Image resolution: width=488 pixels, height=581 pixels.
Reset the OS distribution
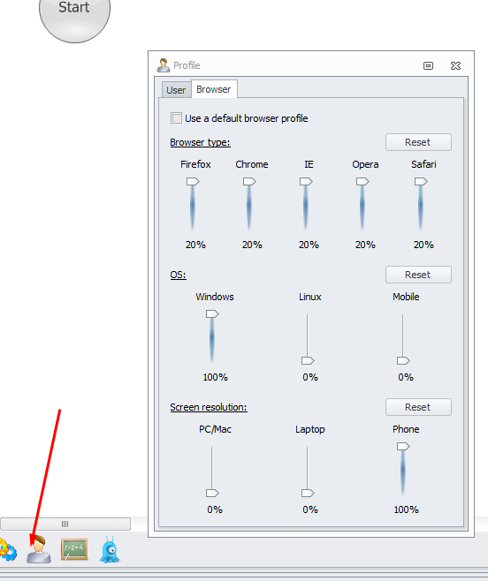[418, 275]
